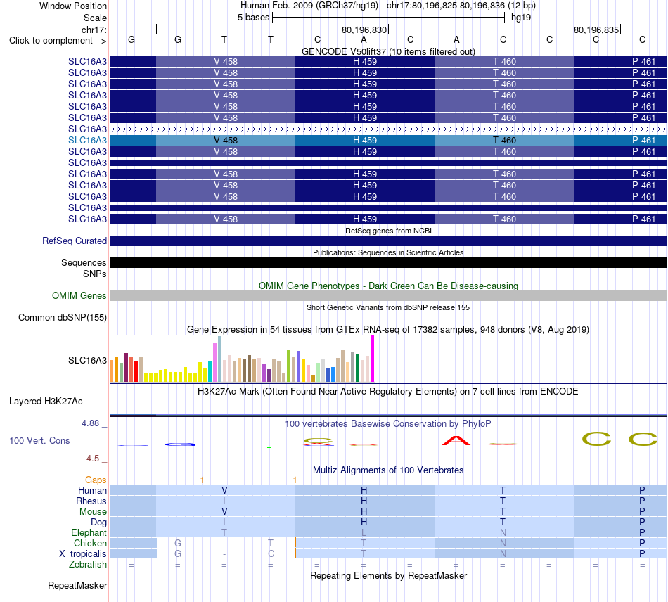Click the Scale label
Screen dimensions: 668x602
click(x=95, y=18)
